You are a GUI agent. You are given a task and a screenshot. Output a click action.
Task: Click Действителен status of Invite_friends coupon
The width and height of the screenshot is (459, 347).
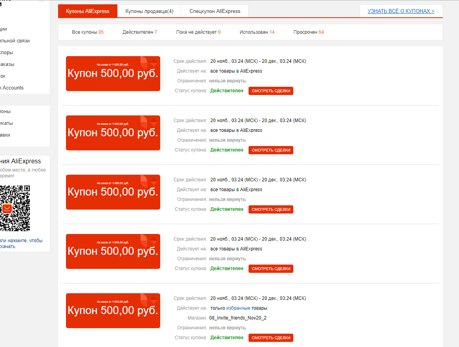(x=227, y=338)
